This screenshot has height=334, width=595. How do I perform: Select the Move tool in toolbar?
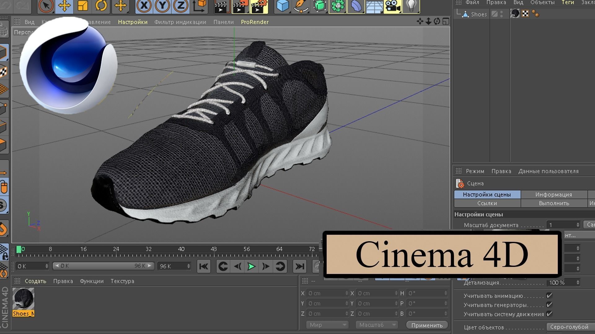tap(64, 6)
